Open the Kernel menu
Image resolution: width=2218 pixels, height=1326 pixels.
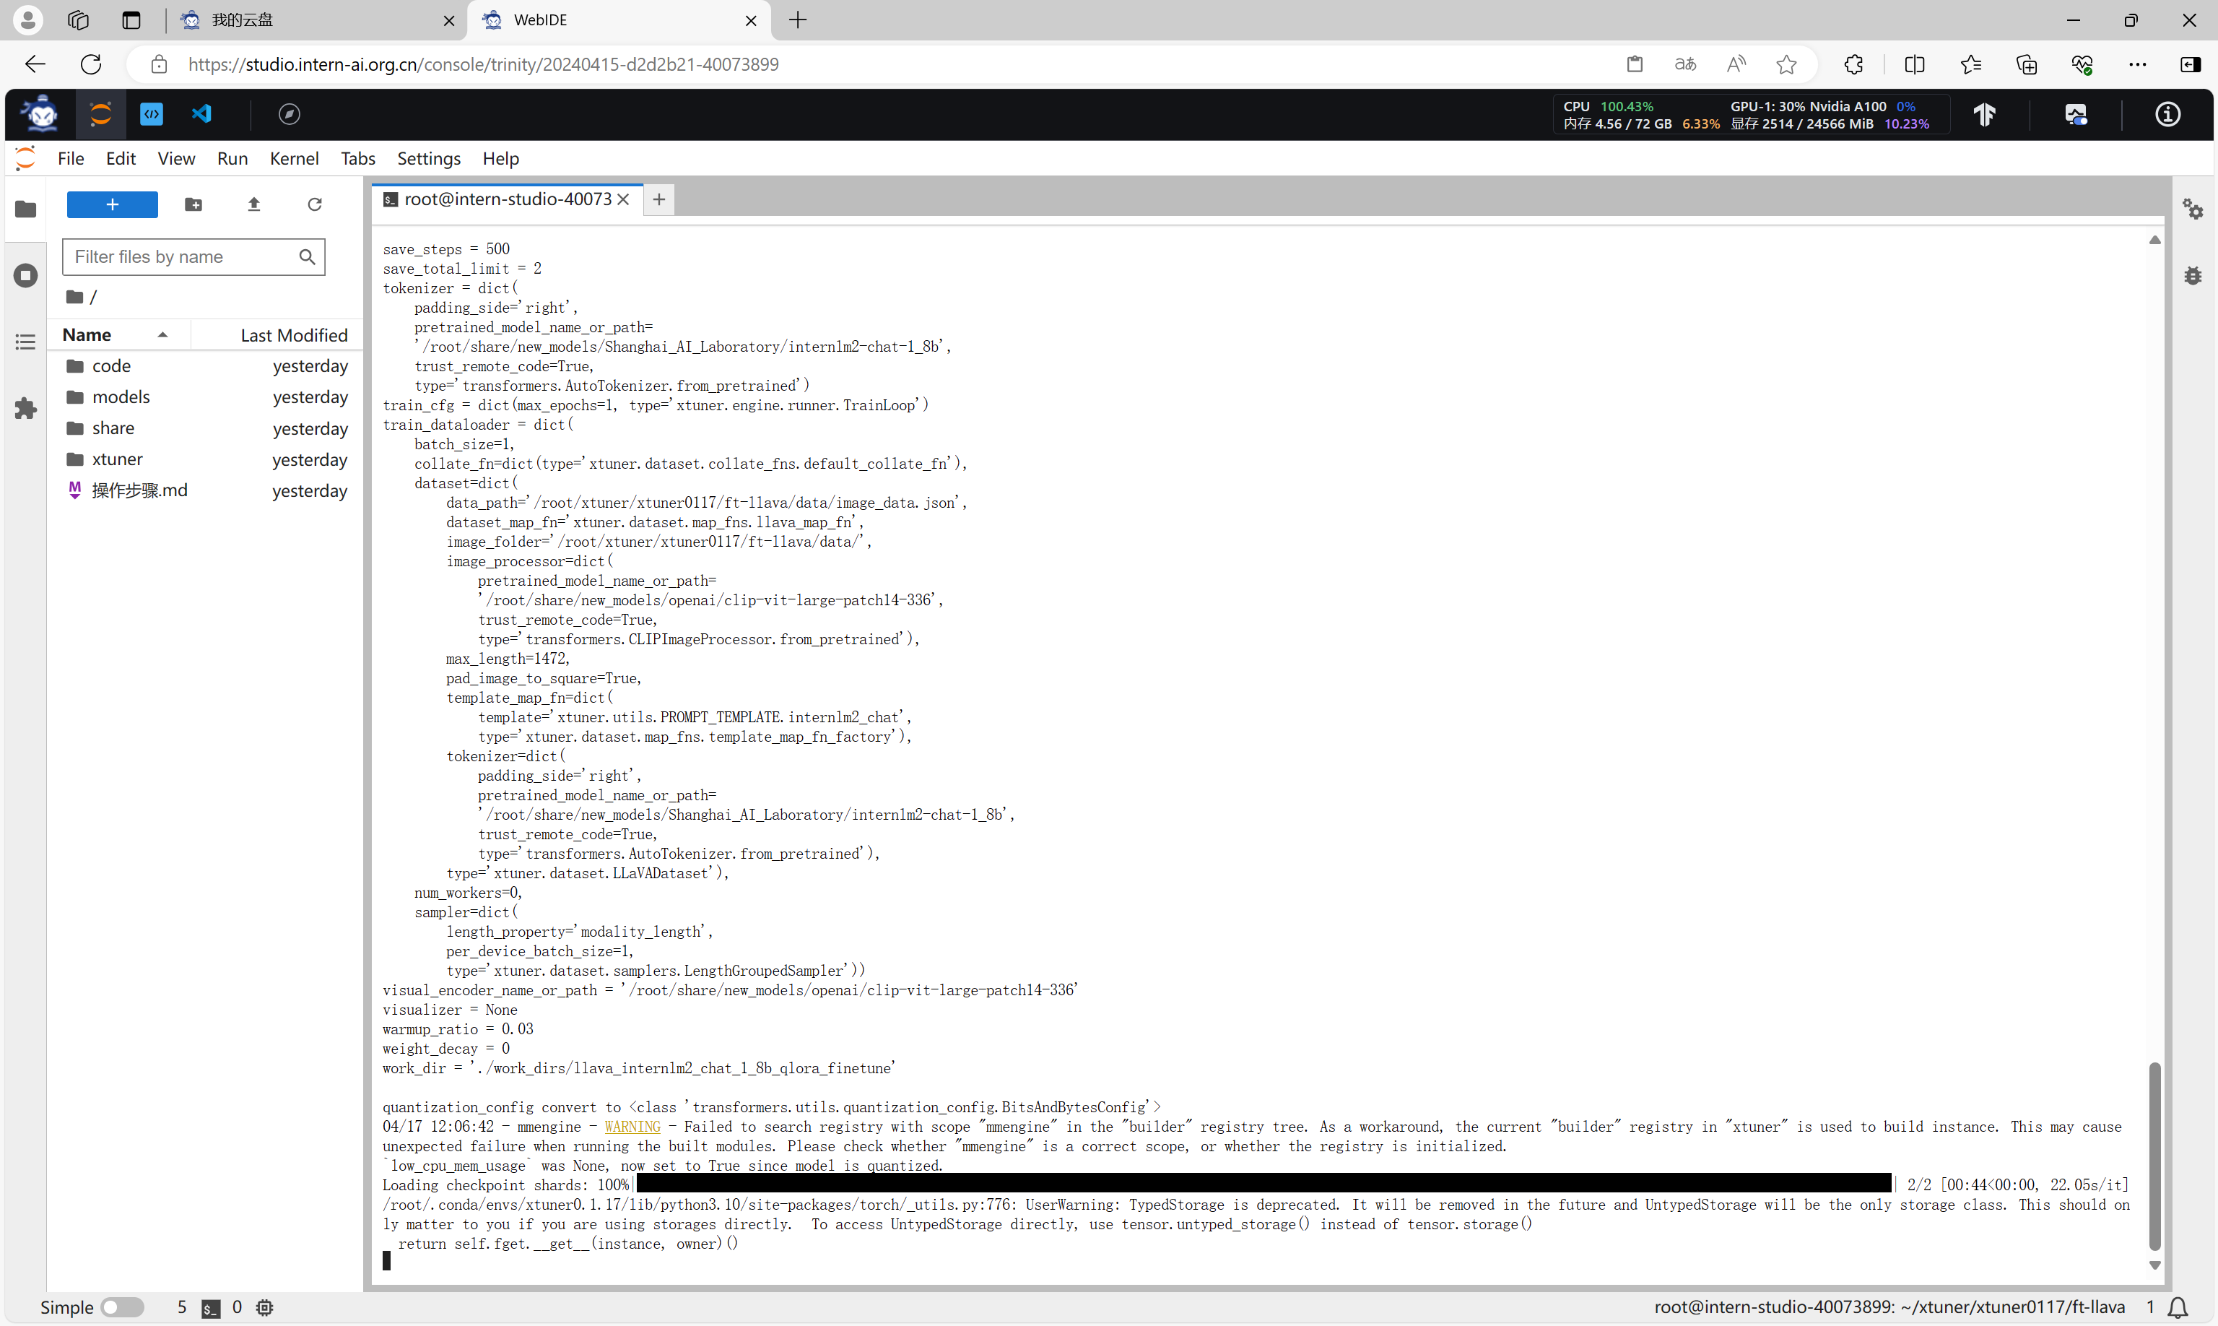point(294,158)
